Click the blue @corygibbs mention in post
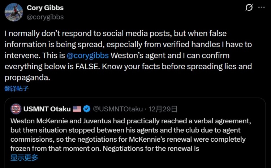The width and height of the screenshot is (271, 168). [x=88, y=56]
